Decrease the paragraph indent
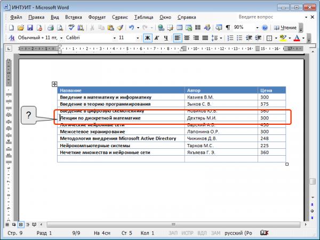320x240 pixels. pyautogui.click(x=249, y=38)
